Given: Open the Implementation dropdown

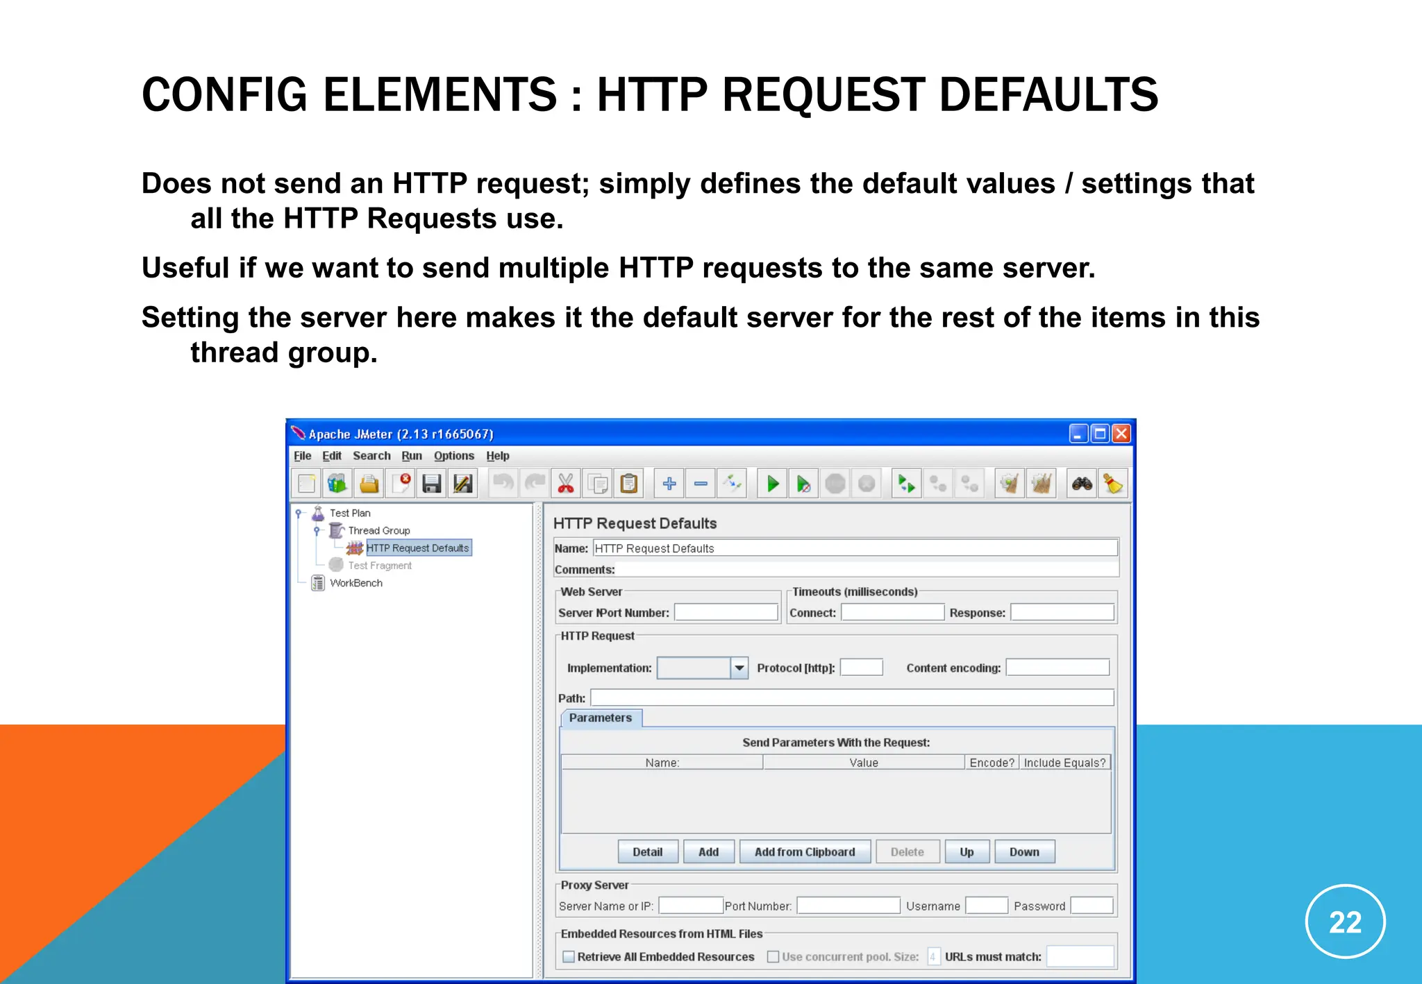Looking at the screenshot, I should click(739, 668).
